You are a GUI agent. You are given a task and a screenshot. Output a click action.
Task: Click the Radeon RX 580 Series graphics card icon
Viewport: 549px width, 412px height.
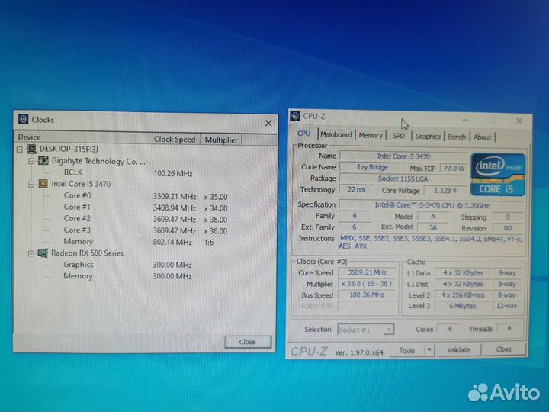pos(43,253)
